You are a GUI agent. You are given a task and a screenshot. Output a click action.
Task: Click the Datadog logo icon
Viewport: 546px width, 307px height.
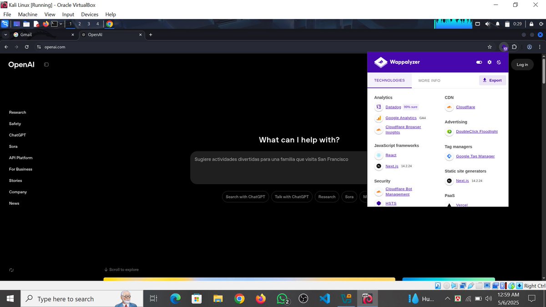tap(379, 107)
